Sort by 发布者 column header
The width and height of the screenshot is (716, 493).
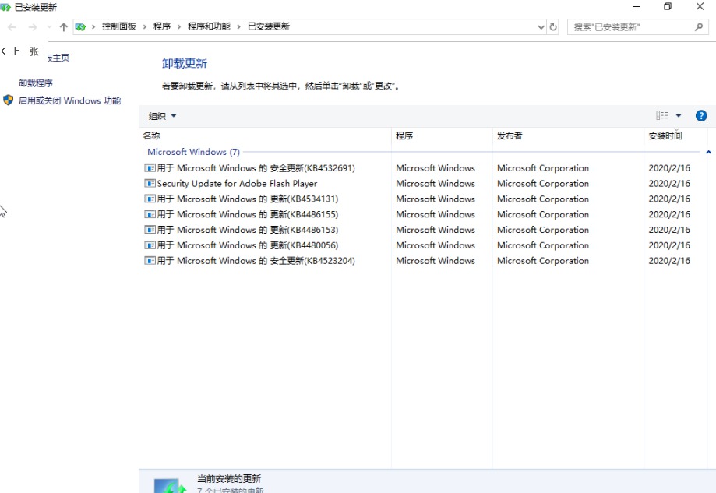[510, 136]
